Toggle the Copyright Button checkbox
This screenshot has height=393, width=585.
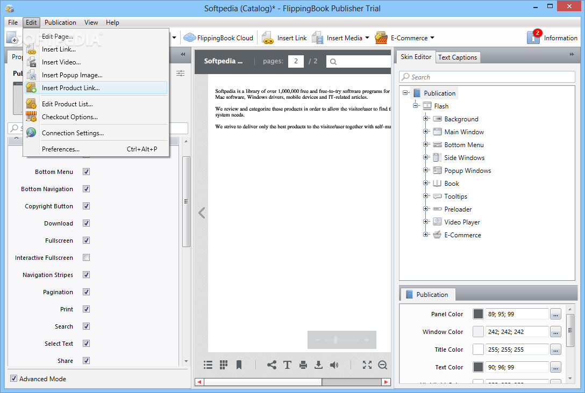[86, 206]
